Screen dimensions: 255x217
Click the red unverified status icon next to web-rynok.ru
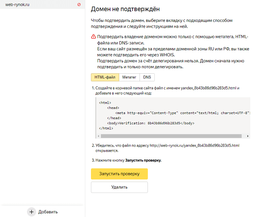[79, 4]
